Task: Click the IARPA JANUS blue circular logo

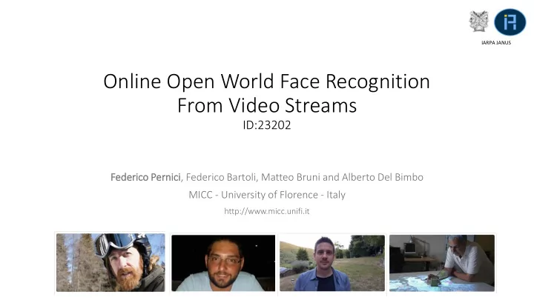Action: tap(510, 22)
